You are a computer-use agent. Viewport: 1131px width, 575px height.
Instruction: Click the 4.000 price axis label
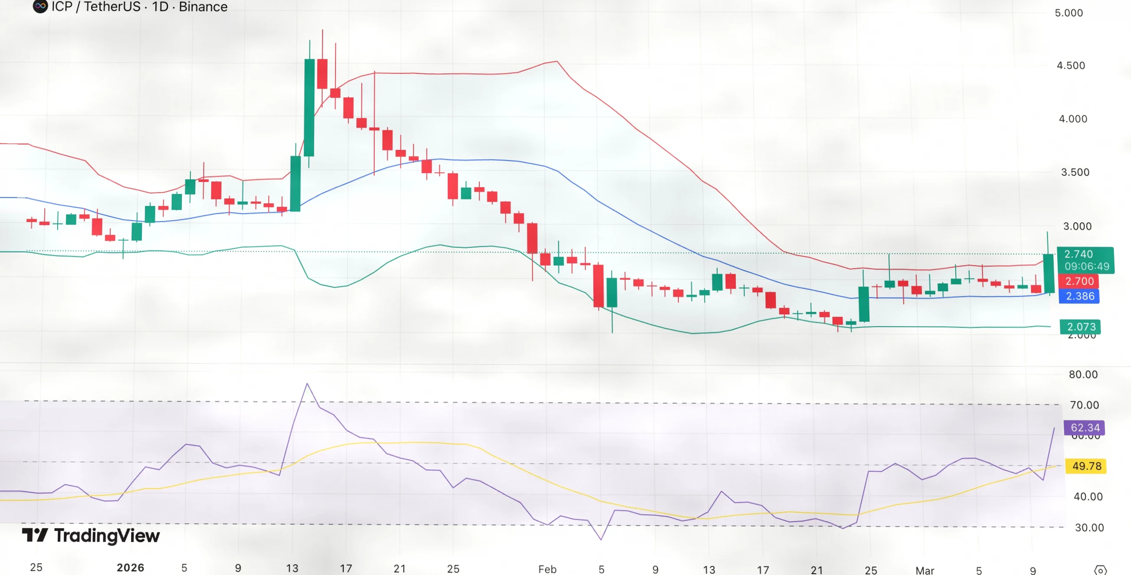tap(1072, 118)
